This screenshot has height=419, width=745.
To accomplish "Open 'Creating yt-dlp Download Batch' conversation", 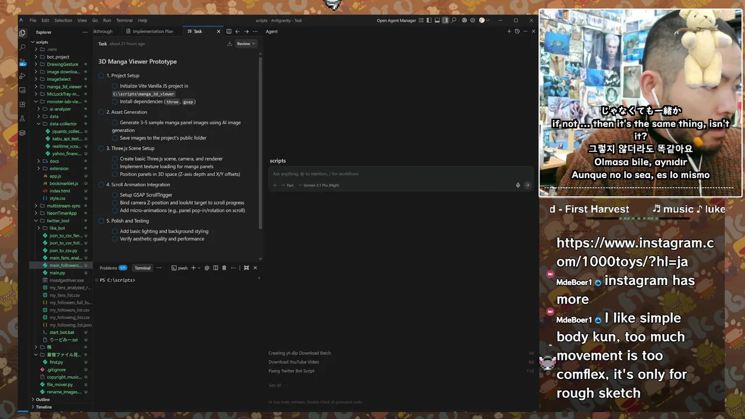I will 300,353.
